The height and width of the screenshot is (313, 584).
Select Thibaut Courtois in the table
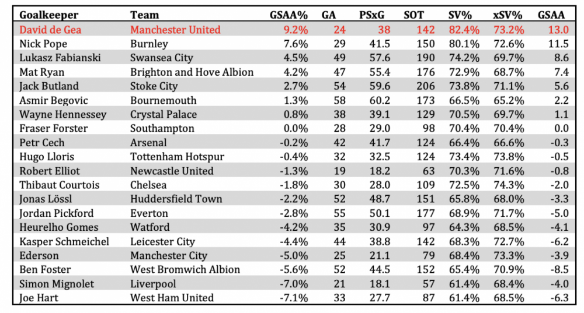[x=59, y=185]
